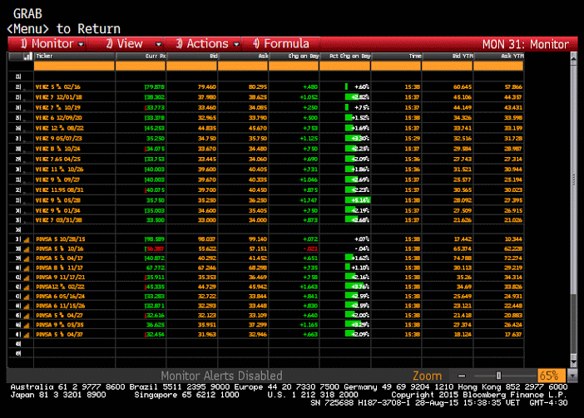
Task: Click chart icon beside PDVSA 6 05/16/24
Action: point(27,297)
